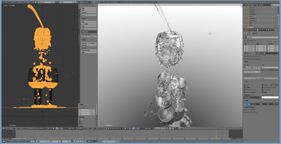Image resolution: width=281 pixels, height=144 pixels.
Task: Click the Blender info editor-type icon at top left
Action: click(x=4, y=2)
